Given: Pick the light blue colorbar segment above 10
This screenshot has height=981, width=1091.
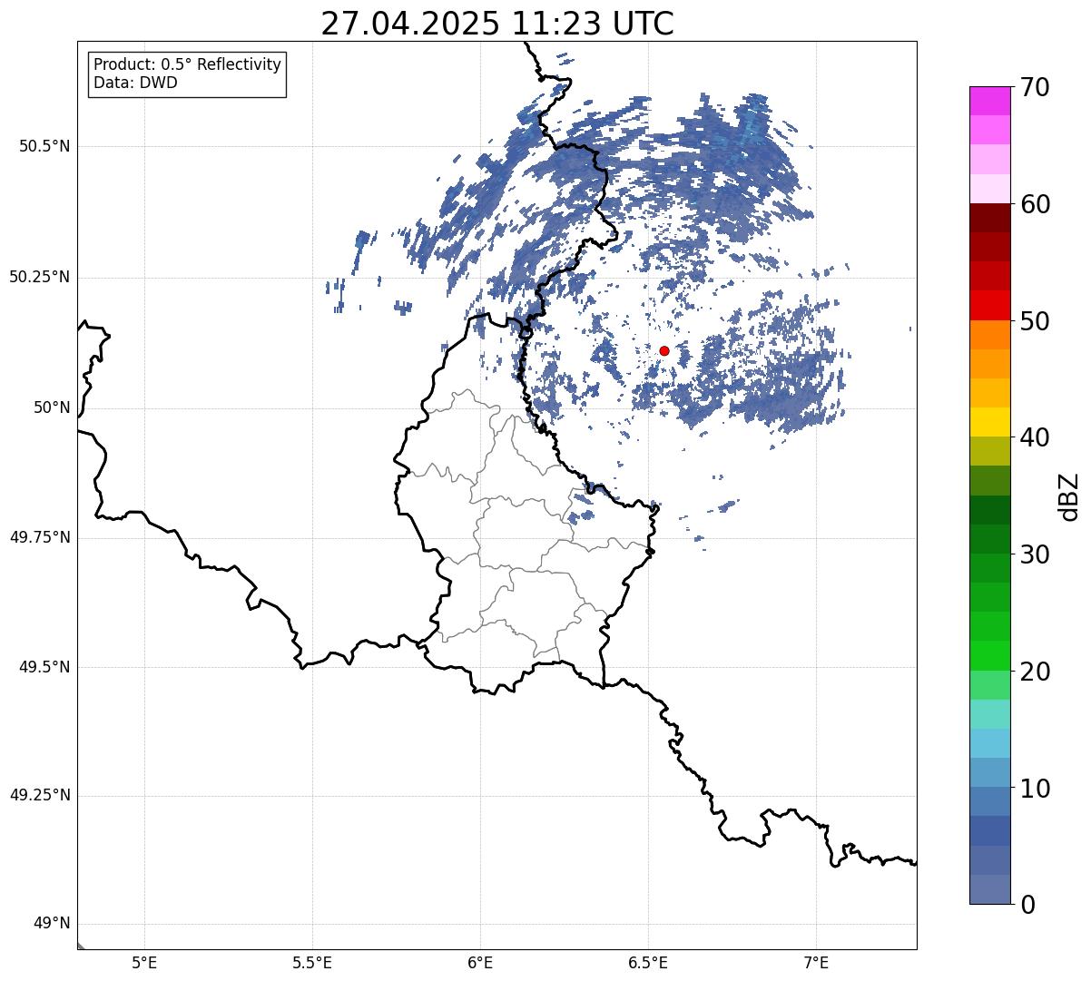Looking at the screenshot, I should (989, 743).
